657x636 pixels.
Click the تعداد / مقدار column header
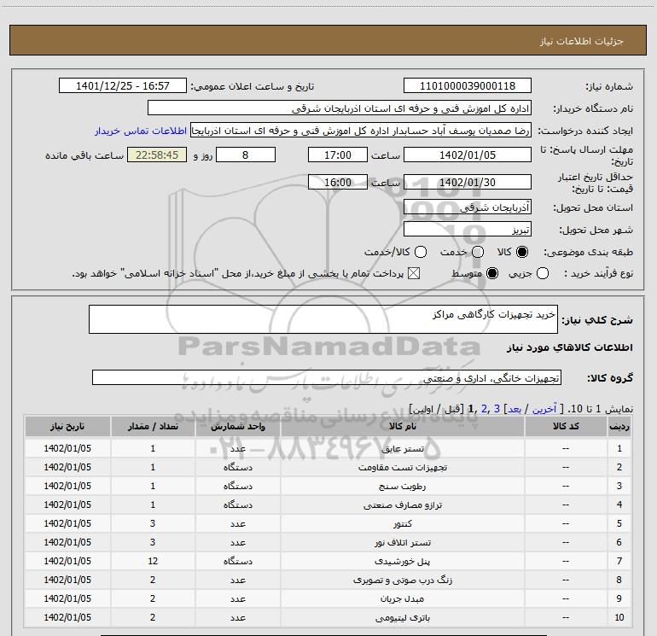pyautogui.click(x=153, y=426)
